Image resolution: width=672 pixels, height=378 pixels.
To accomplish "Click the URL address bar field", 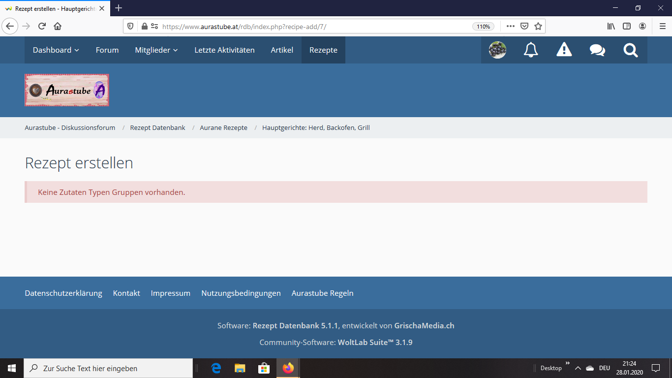I will pyautogui.click(x=315, y=27).
